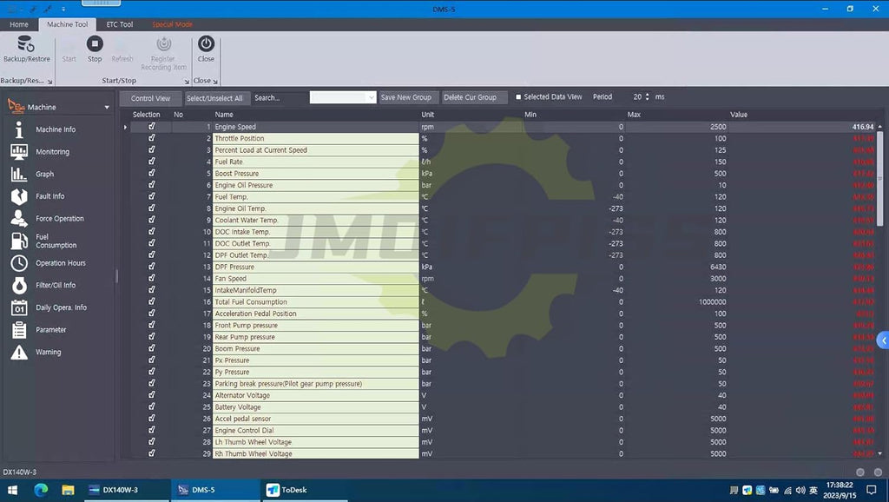The image size is (889, 502).
Task: Switch to DX140W-3 taskbar window
Action: pyautogui.click(x=125, y=490)
